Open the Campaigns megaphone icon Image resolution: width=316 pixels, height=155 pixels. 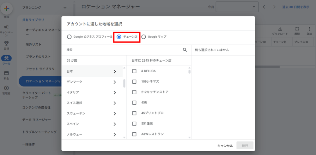click(6, 27)
